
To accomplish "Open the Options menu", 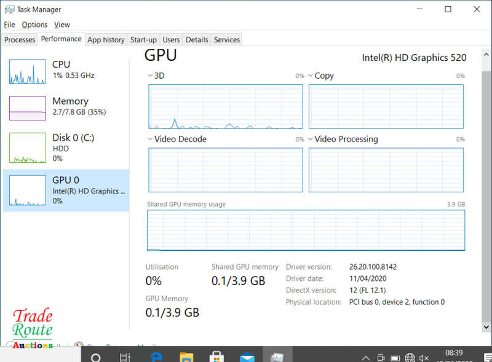I will (34, 25).
